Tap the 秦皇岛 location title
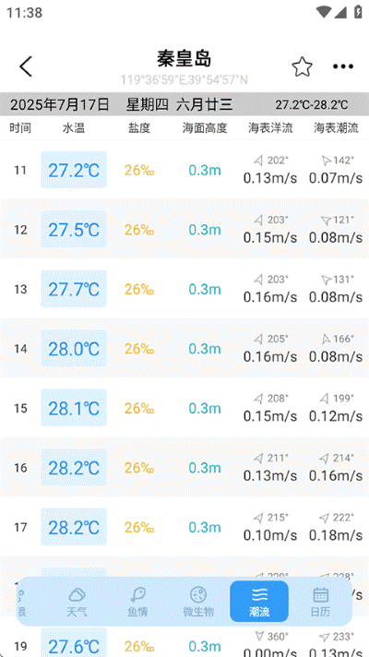This screenshot has width=369, height=657. [x=184, y=59]
